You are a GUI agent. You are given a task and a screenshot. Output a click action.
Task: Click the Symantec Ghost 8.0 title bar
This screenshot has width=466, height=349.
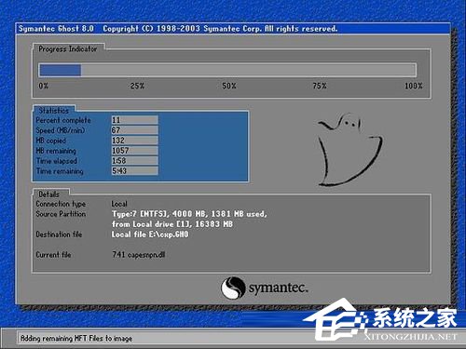[233, 29]
